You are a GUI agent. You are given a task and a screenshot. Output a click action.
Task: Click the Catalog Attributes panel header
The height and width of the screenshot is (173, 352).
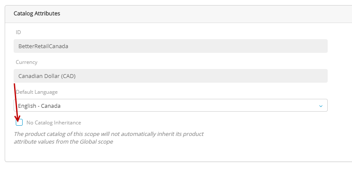coord(171,14)
